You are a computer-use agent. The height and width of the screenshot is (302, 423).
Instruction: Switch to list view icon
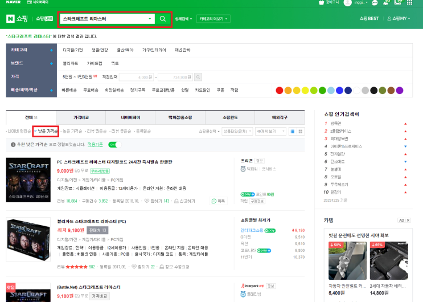(293, 132)
